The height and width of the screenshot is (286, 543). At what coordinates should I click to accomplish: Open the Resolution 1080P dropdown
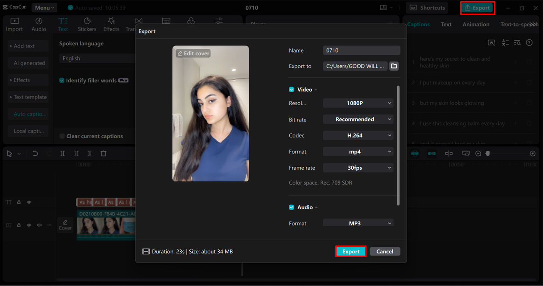358,103
